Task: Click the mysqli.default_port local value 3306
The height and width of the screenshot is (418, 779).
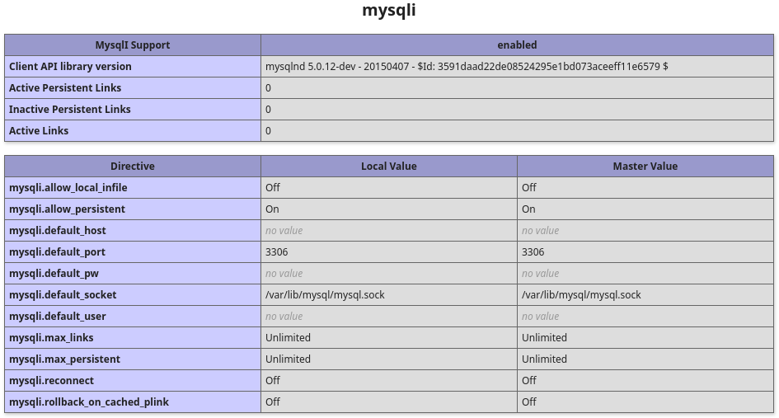Action: tap(277, 252)
